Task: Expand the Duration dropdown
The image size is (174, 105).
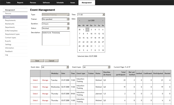Action: coord(55,24)
